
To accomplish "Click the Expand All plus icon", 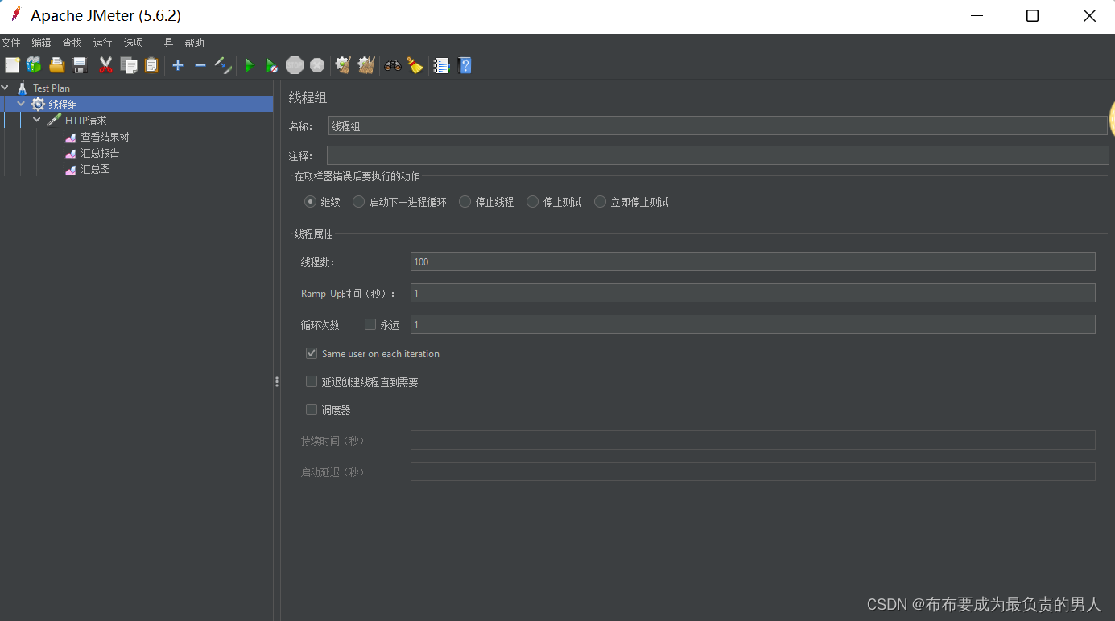I will [178, 65].
